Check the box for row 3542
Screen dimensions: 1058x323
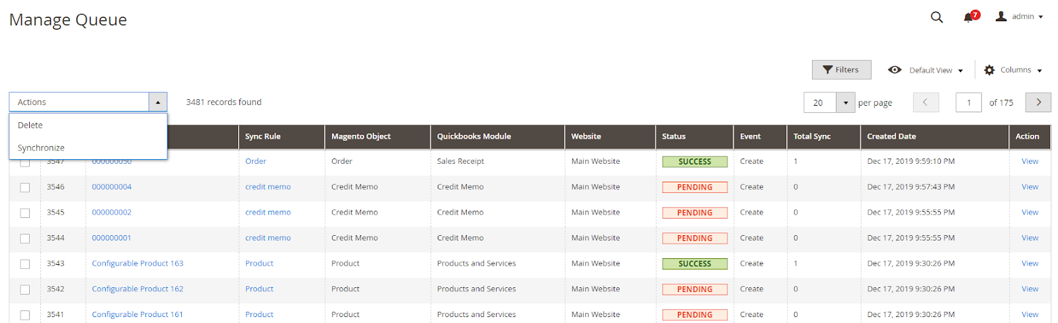25,289
